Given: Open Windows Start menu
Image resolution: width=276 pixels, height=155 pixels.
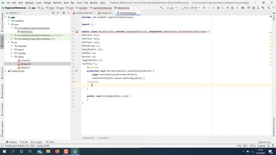Looking at the screenshot, I should click(4, 151).
